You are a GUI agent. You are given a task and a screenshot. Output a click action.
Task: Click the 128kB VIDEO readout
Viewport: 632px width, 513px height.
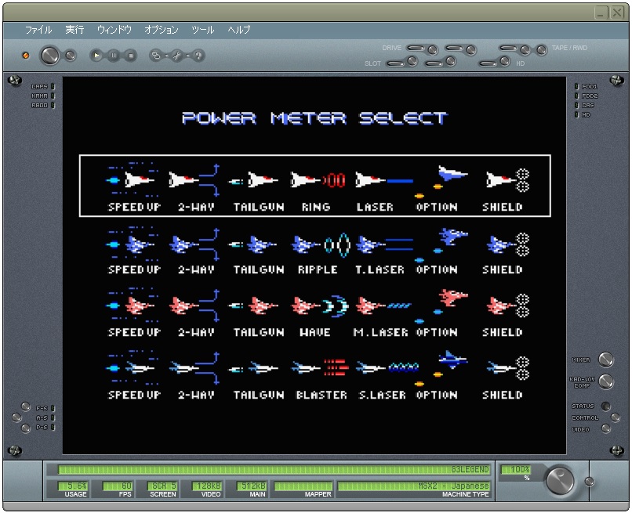[206, 486]
